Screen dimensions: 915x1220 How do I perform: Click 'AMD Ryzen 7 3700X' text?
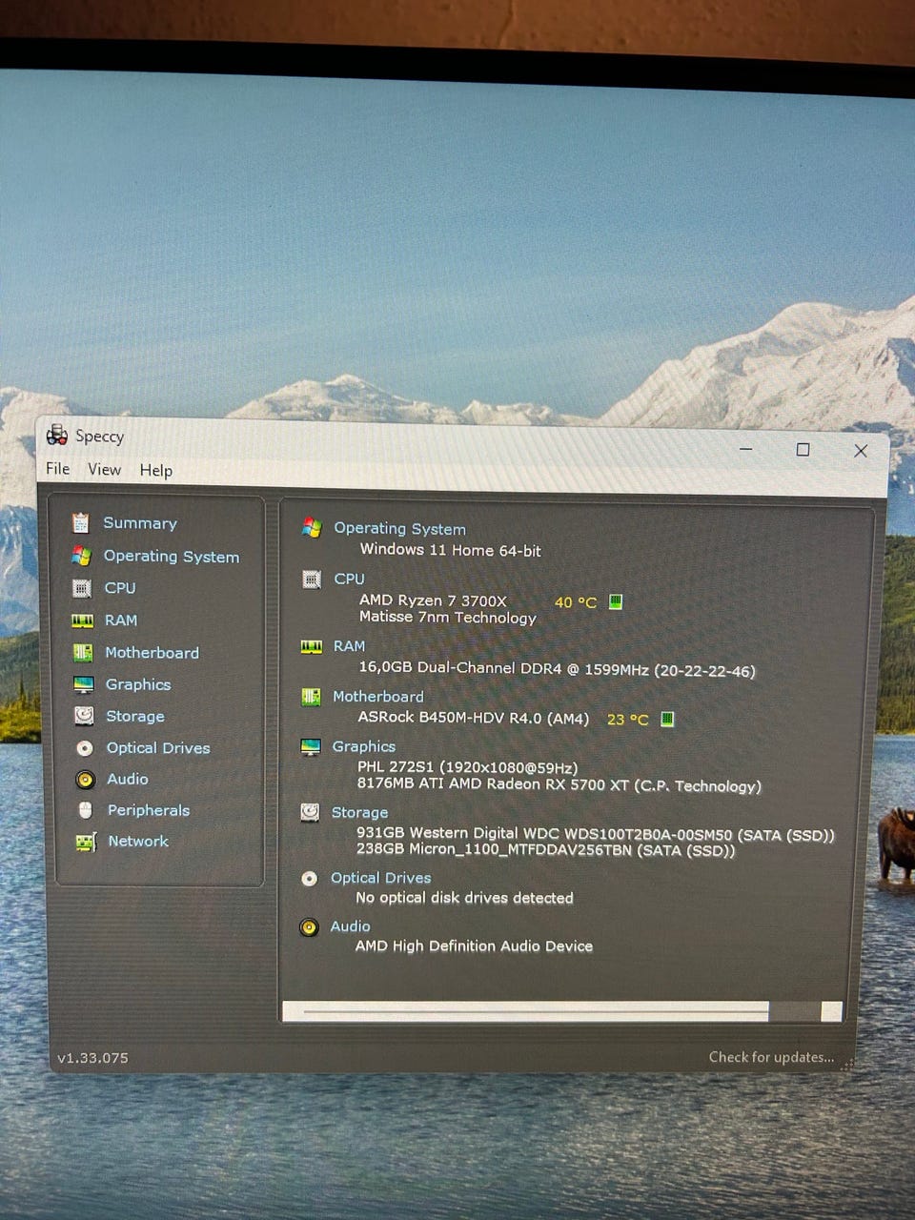(434, 600)
